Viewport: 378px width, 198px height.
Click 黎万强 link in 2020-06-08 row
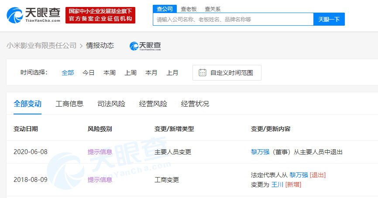click(260, 152)
